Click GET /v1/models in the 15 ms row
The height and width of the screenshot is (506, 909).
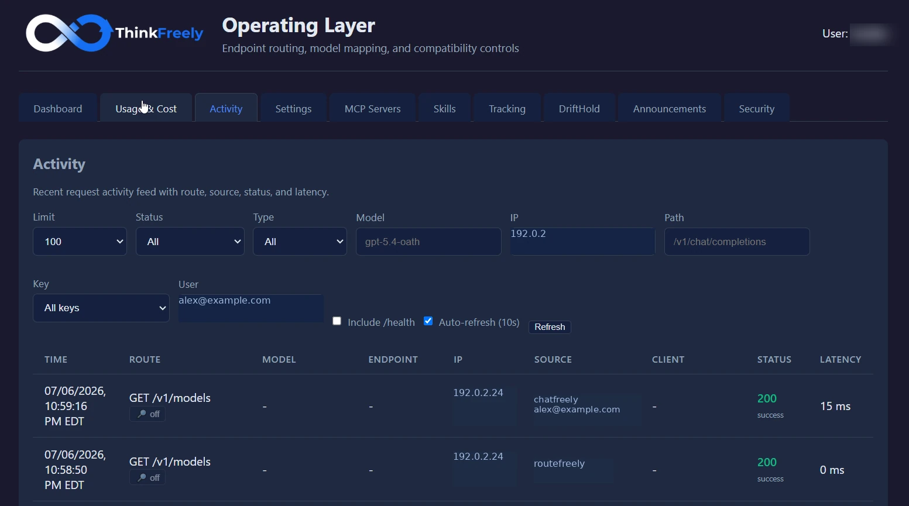point(170,398)
